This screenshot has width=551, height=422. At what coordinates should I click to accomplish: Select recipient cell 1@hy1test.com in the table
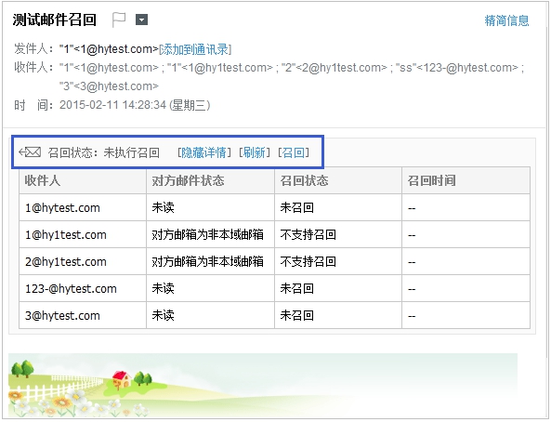coord(83,234)
